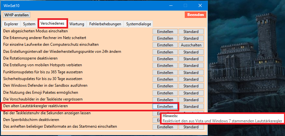Open the Fehlerbehebungen tab
Image resolution: width=285 pixels, height=136 pixels.
click(x=105, y=24)
